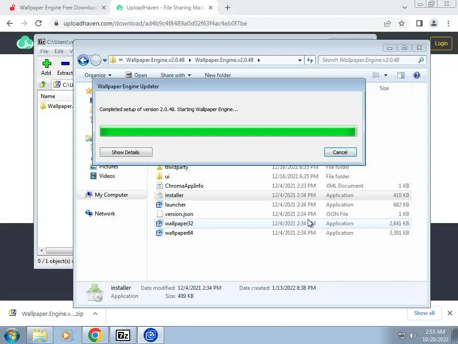Screen dimensions: 458x344
Task: Select wallpaper32 application icon
Action: [x=160, y=224]
